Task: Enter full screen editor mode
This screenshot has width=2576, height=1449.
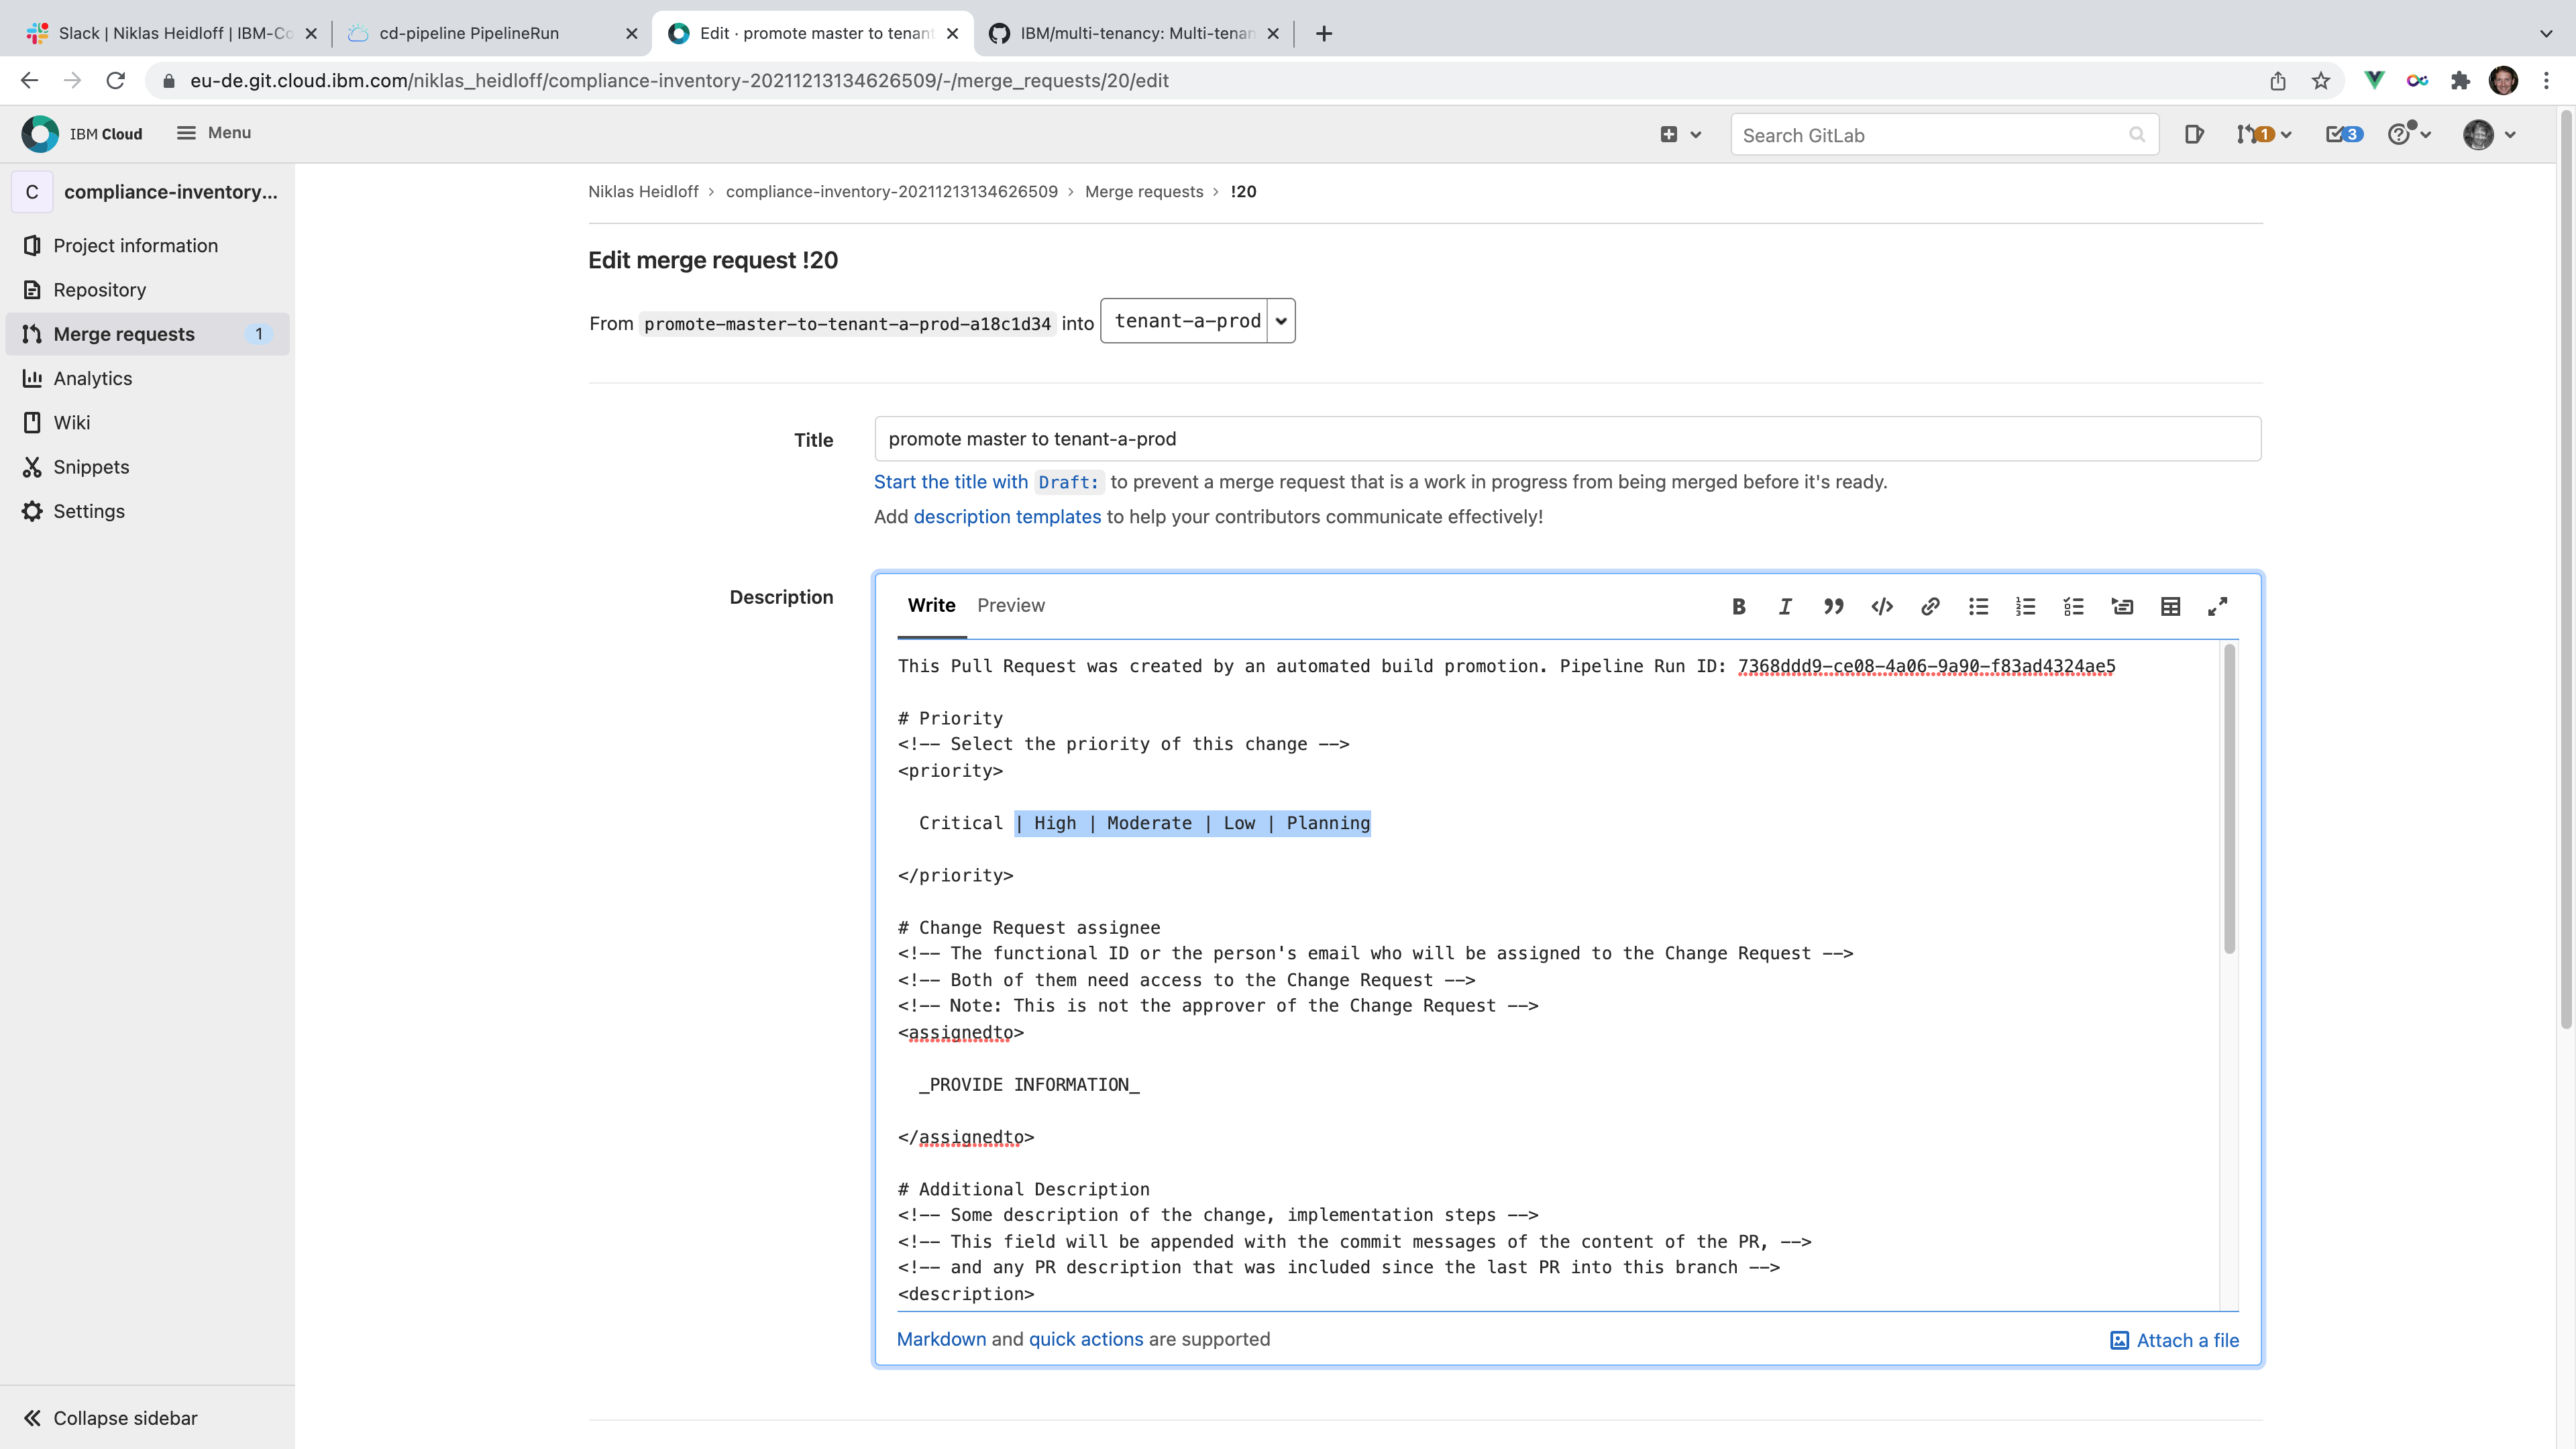Action: (x=2217, y=606)
